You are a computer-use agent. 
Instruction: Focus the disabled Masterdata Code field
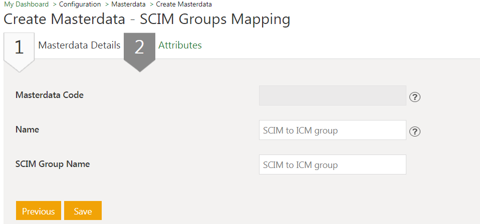coord(332,95)
